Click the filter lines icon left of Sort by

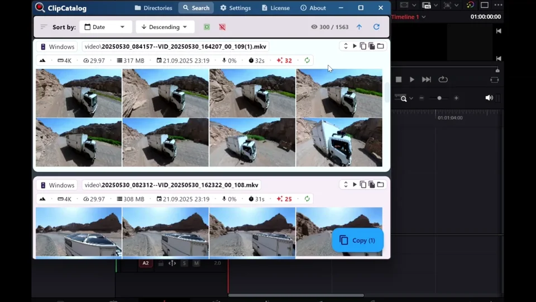click(44, 27)
